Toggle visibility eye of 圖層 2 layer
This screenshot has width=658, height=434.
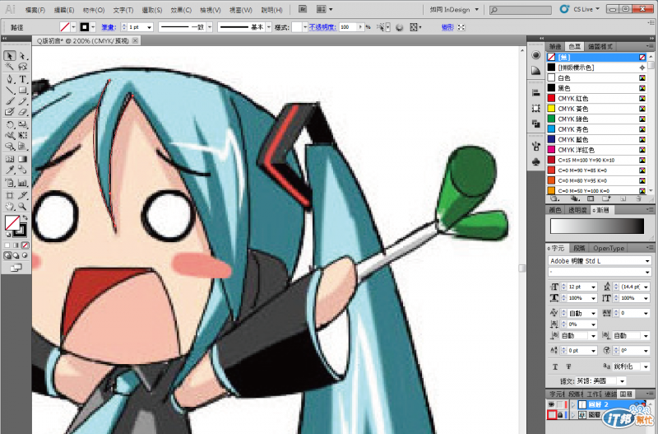pyautogui.click(x=551, y=404)
